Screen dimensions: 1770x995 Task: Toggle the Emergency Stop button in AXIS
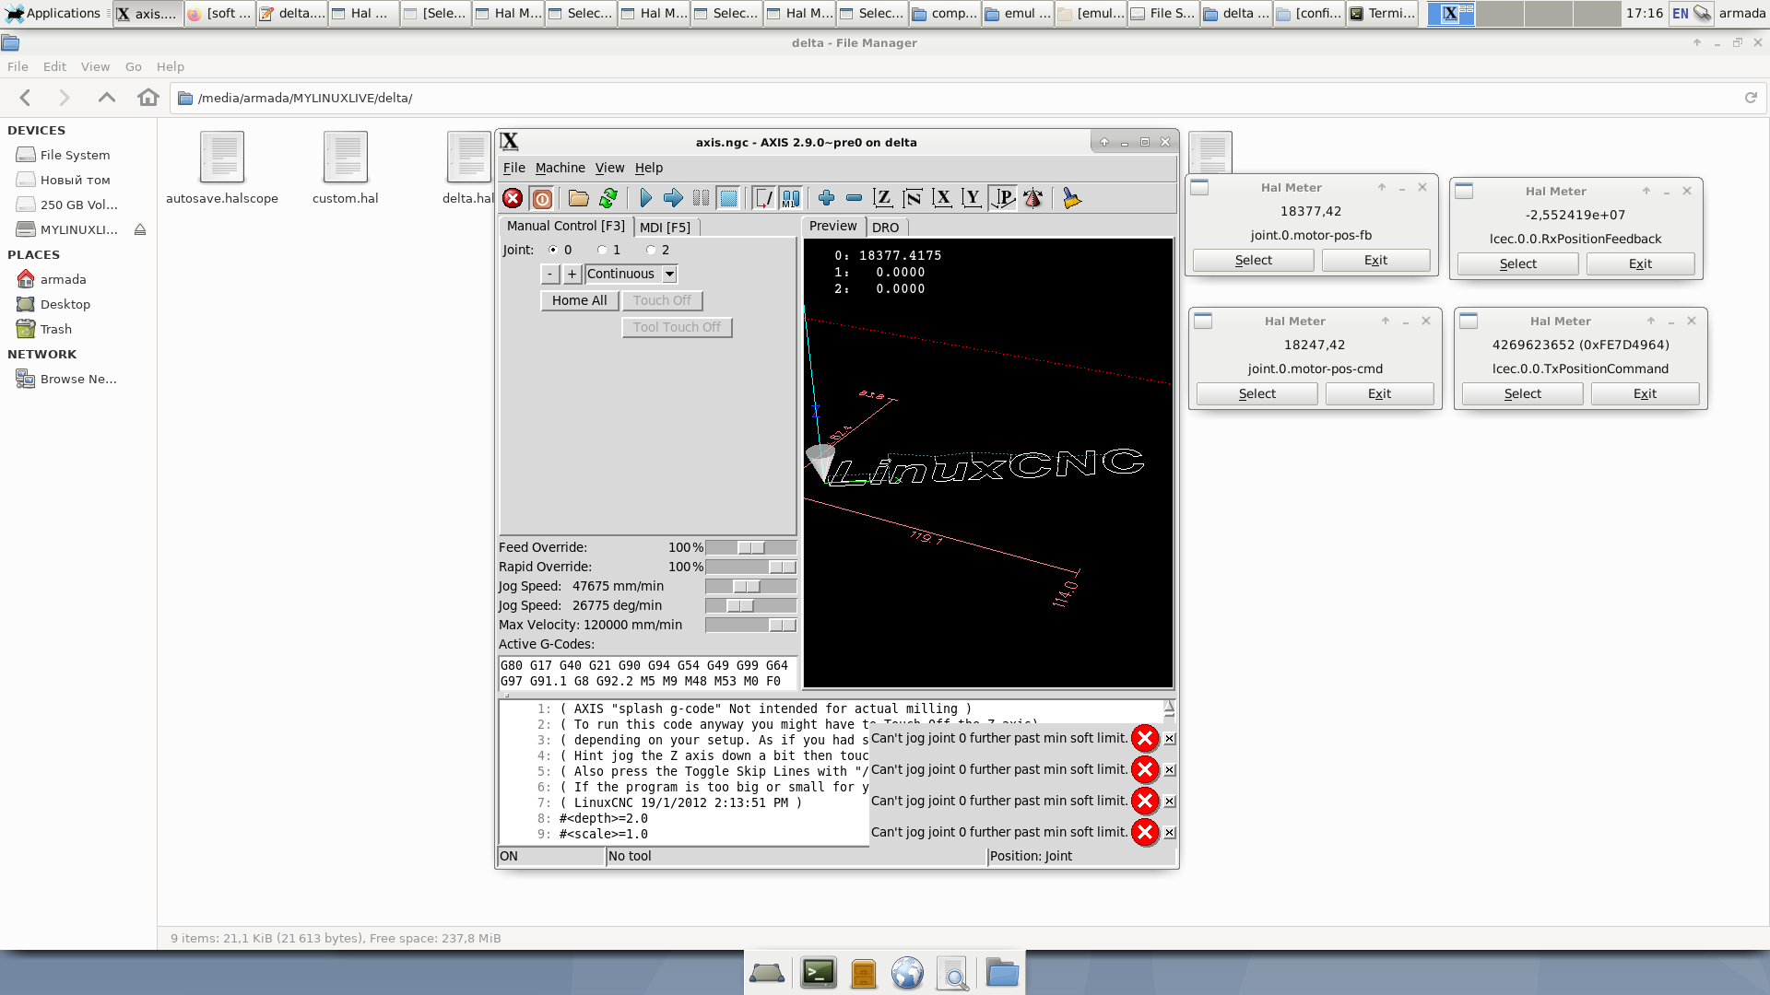(x=513, y=198)
